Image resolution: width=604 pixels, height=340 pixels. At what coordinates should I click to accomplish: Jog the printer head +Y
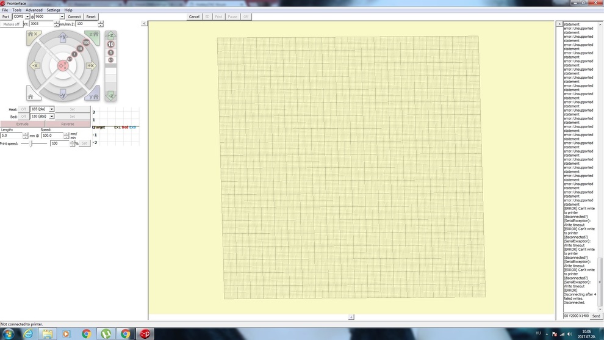coord(62,38)
